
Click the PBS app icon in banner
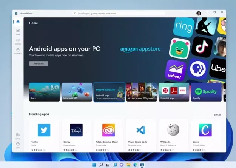click(x=198, y=69)
